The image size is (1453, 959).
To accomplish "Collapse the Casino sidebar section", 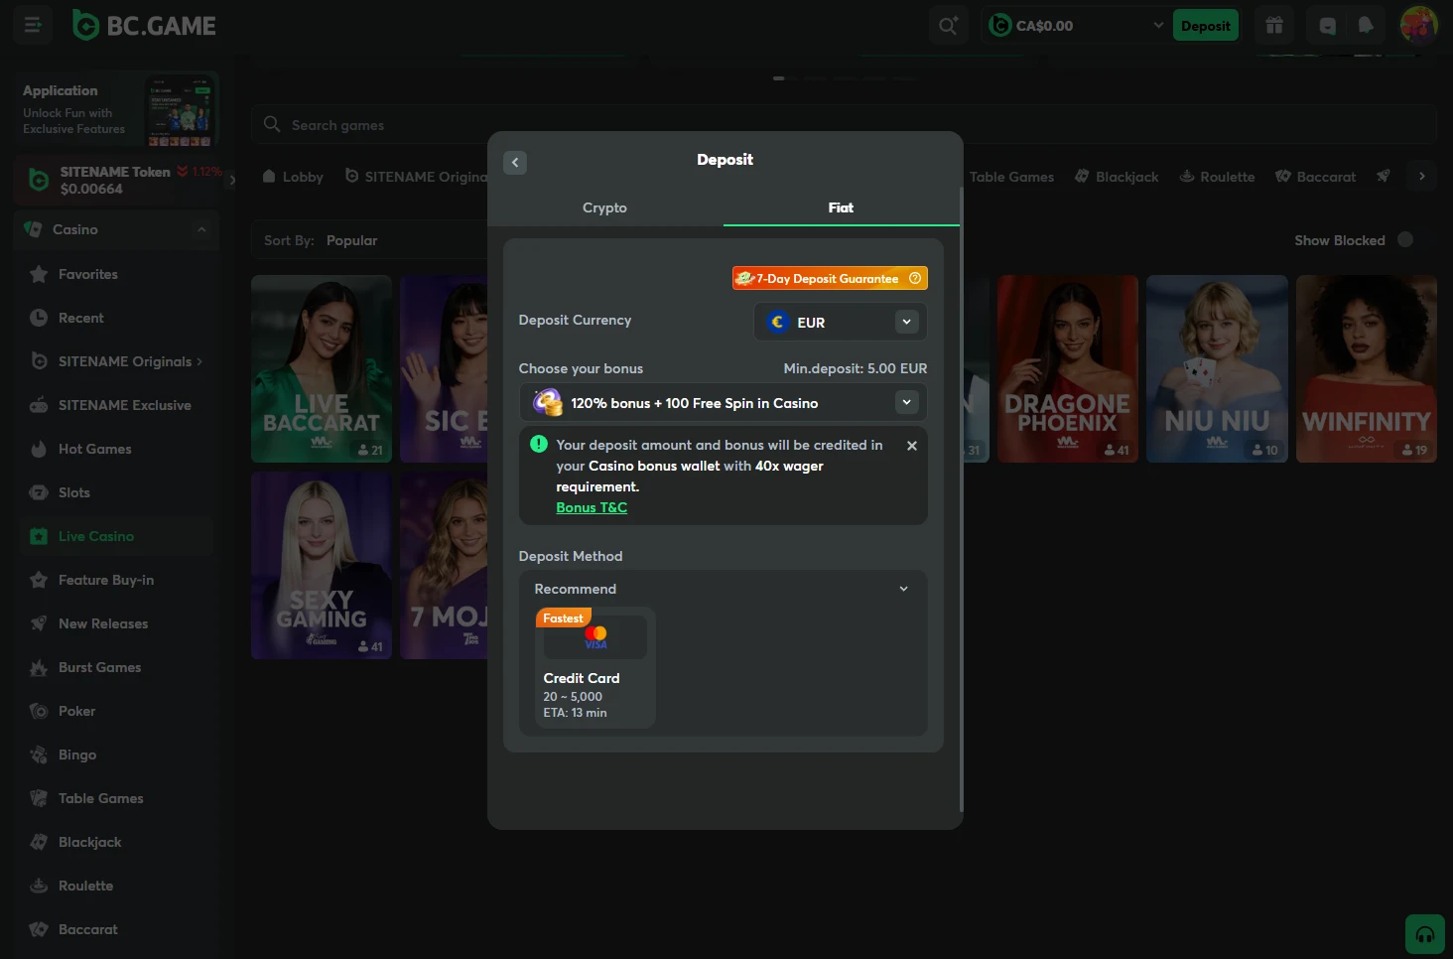I will pos(201,229).
